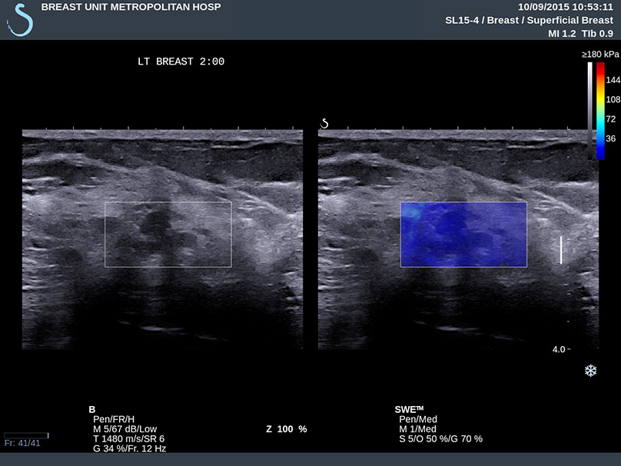Viewport: 621px width, 466px height.
Task: Click the probe orientation marker above the SWE image
Action: point(324,123)
